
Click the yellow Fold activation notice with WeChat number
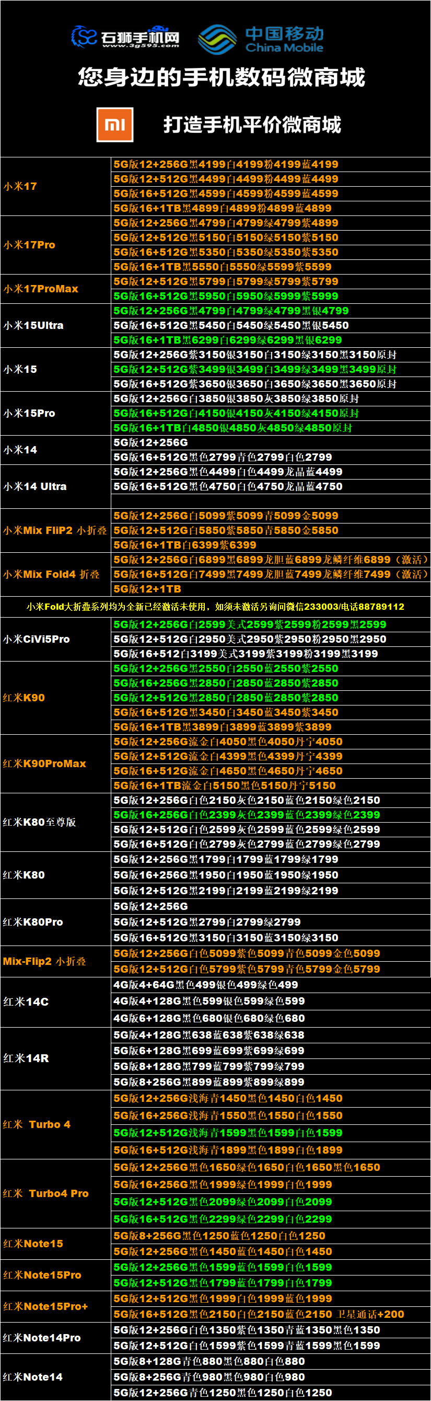[x=215, y=607]
